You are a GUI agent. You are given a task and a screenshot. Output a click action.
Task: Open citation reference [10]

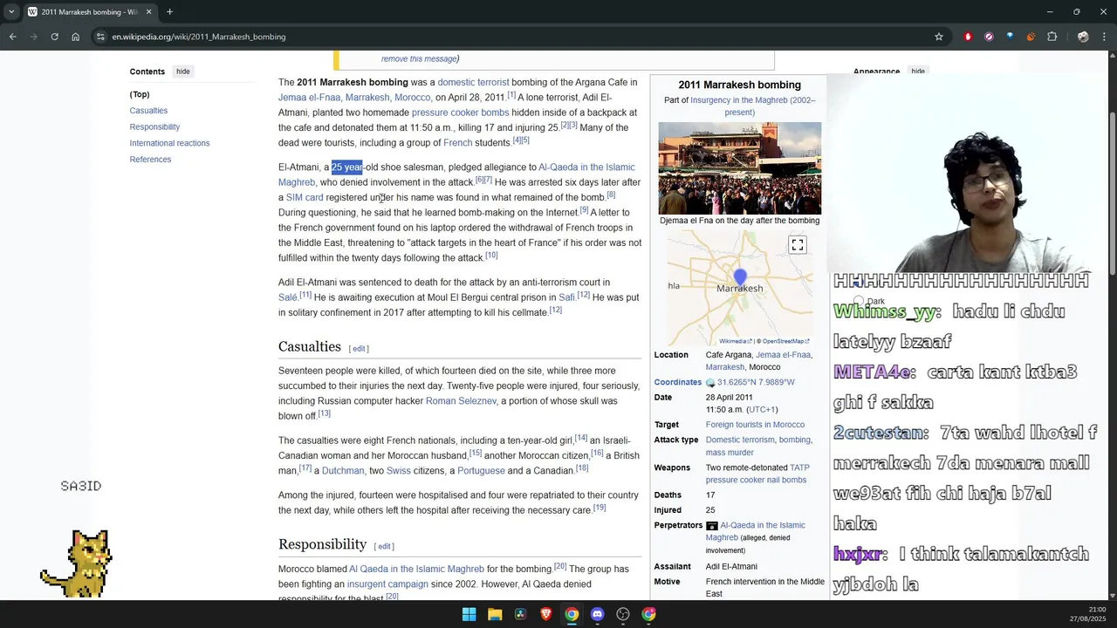click(x=491, y=256)
